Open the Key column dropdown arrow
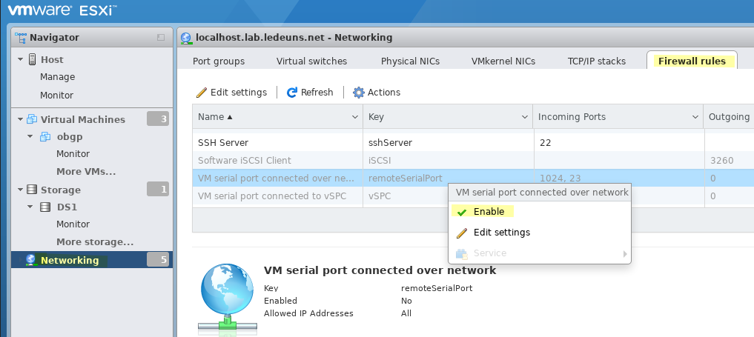754x337 pixels. [525, 117]
